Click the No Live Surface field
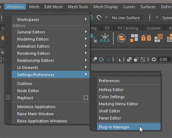Viewport: 172px width, 138px height. (x=127, y=18)
